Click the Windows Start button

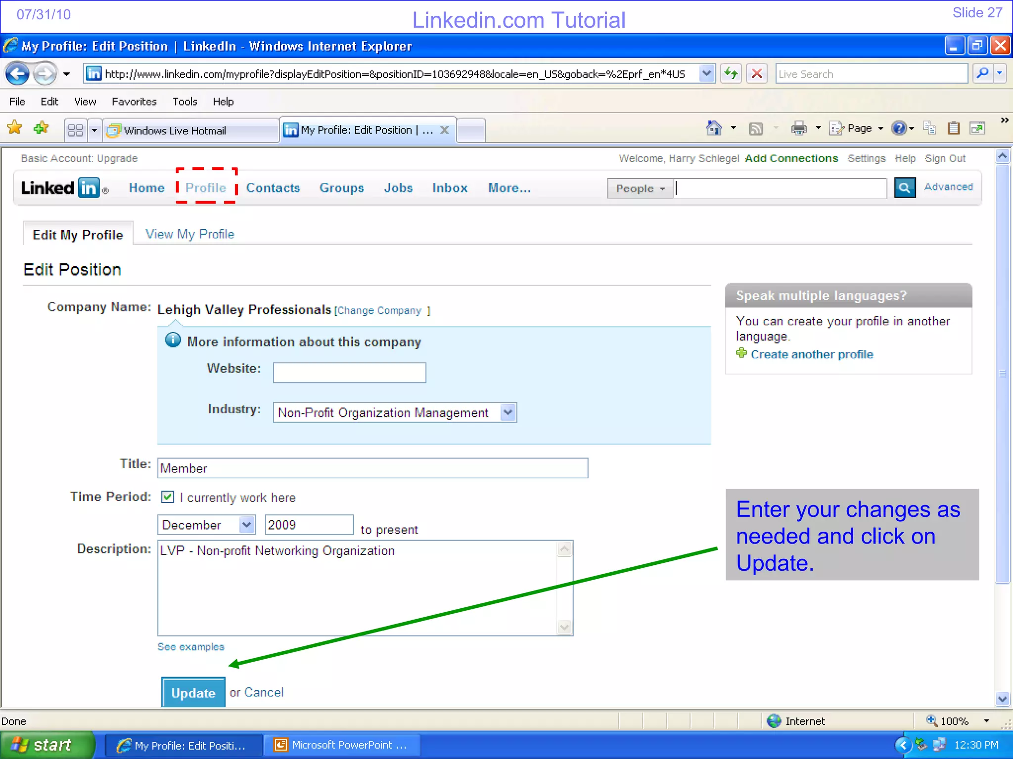point(47,745)
